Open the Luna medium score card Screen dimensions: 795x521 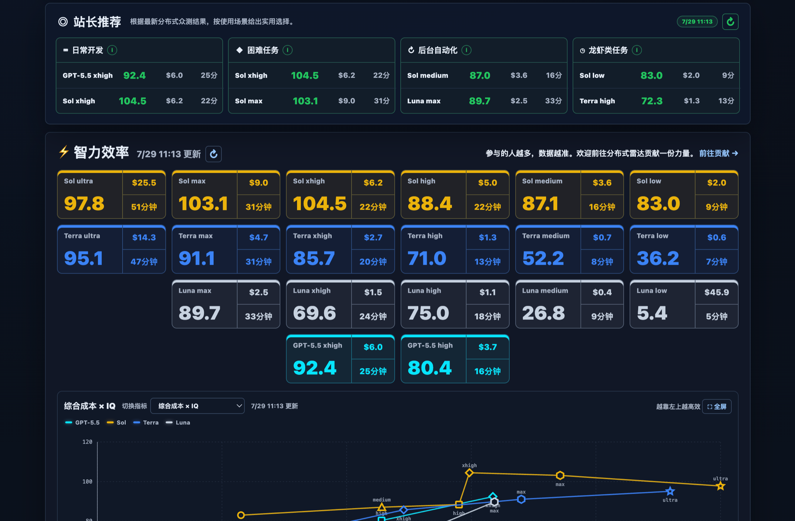(x=569, y=304)
